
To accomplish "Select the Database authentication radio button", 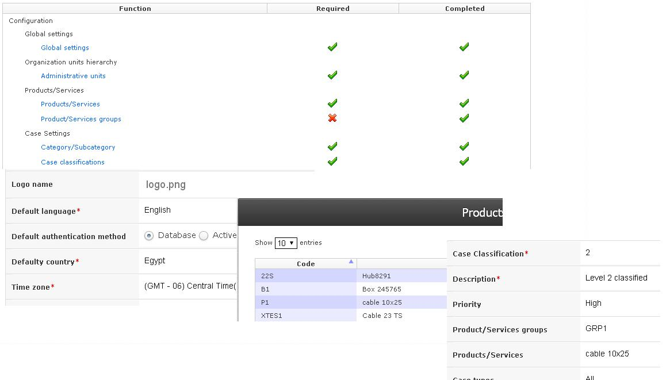I will pyautogui.click(x=150, y=235).
